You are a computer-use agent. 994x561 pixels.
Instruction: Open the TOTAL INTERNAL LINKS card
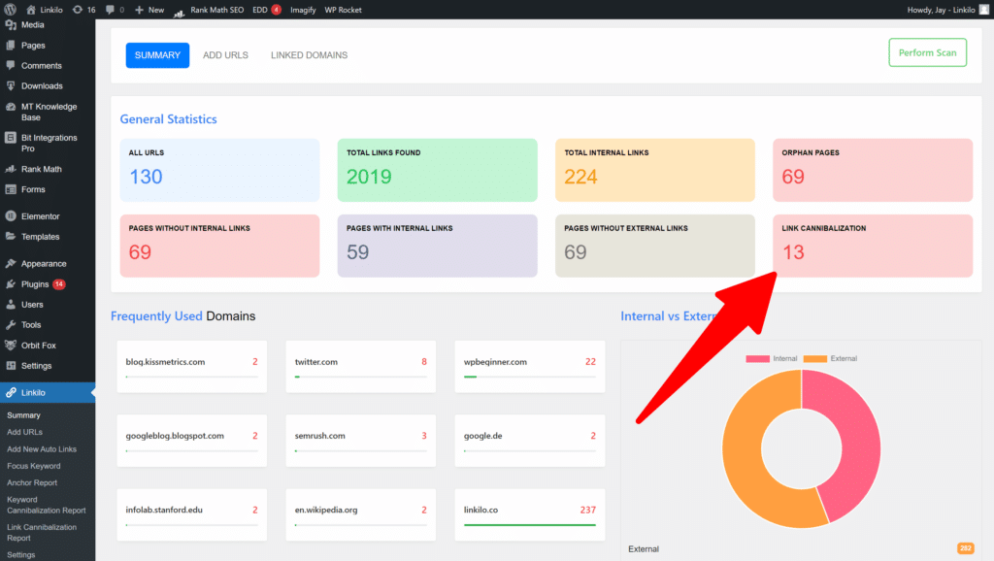point(655,170)
